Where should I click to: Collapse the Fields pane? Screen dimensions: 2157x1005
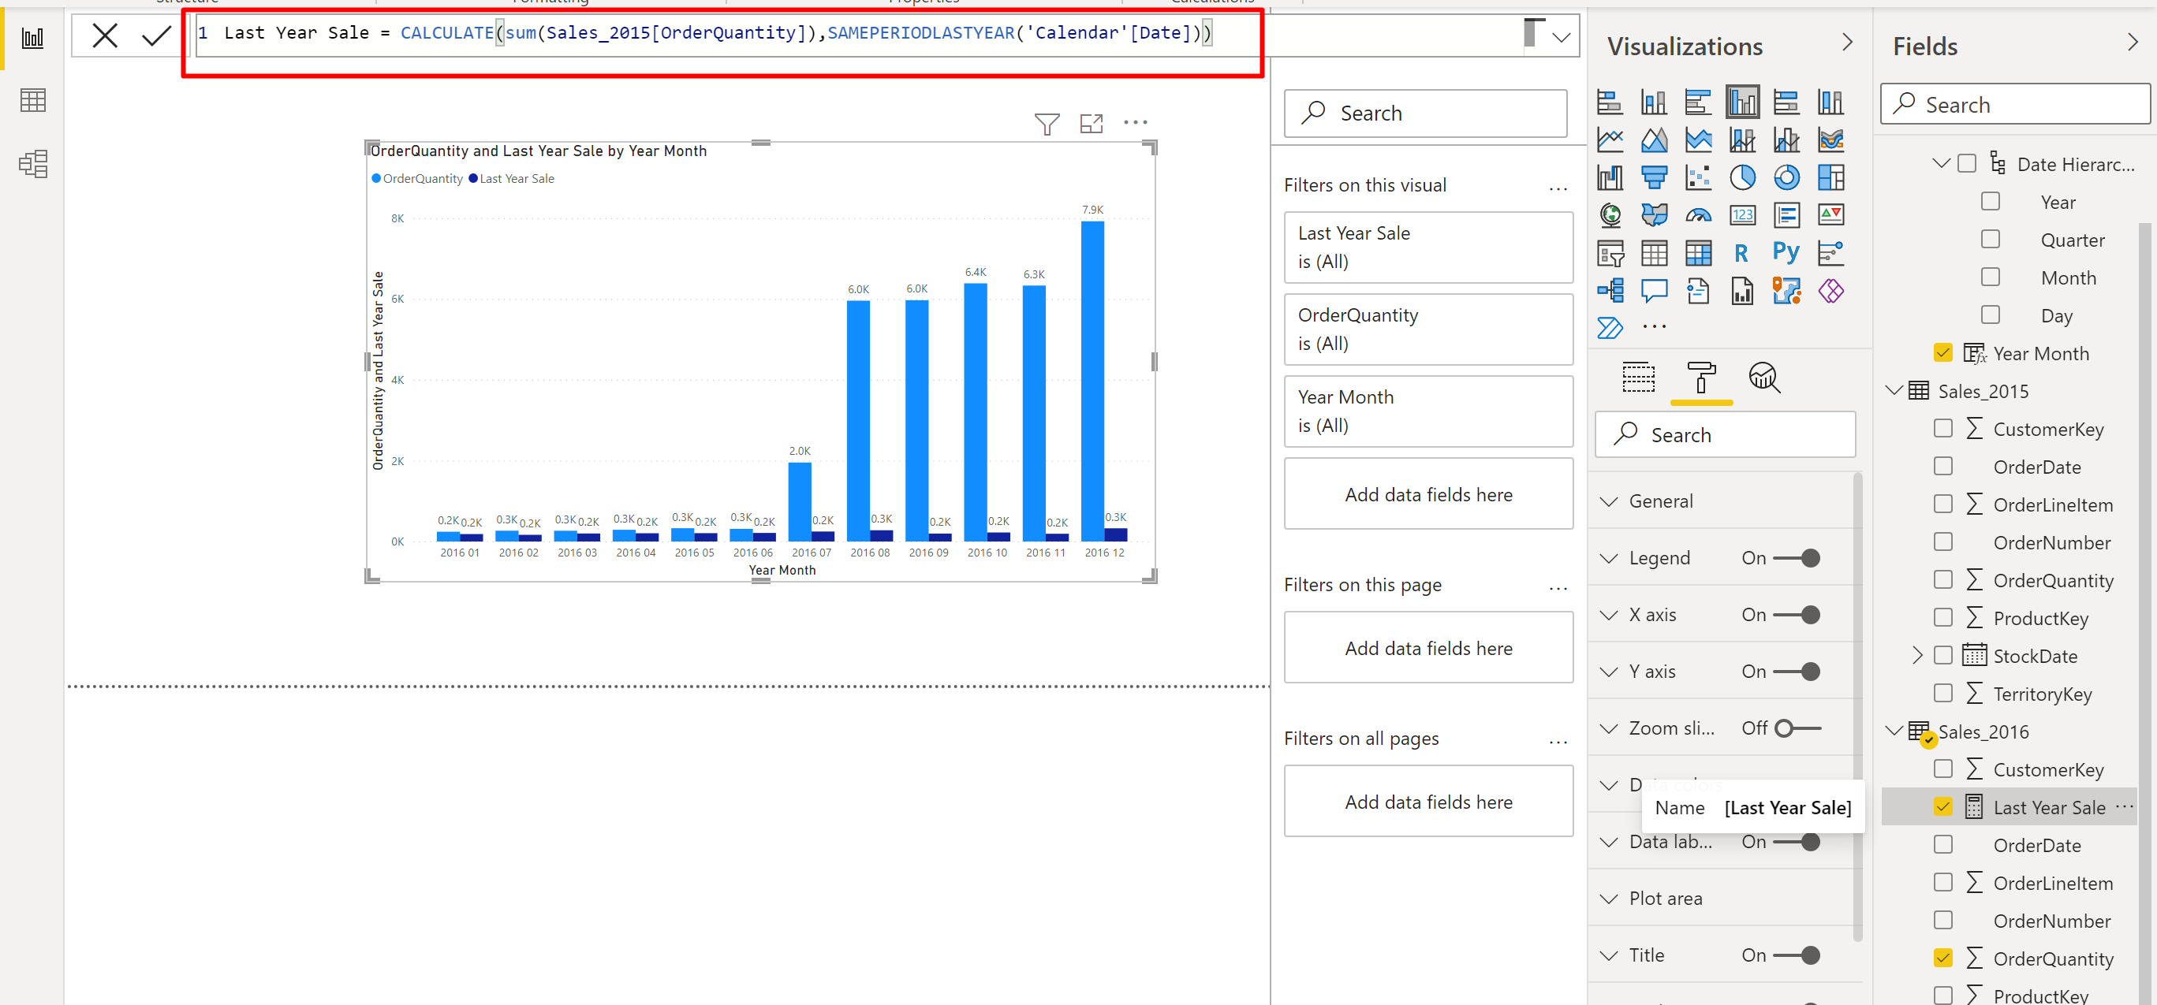click(2132, 43)
